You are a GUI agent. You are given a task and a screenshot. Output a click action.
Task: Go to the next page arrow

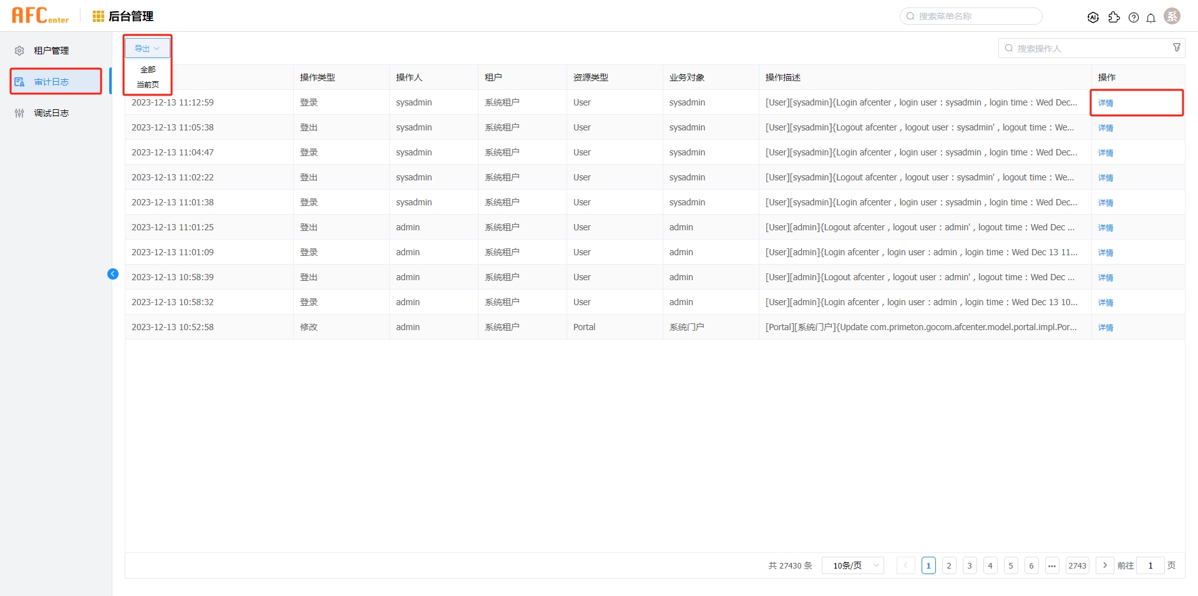1104,565
